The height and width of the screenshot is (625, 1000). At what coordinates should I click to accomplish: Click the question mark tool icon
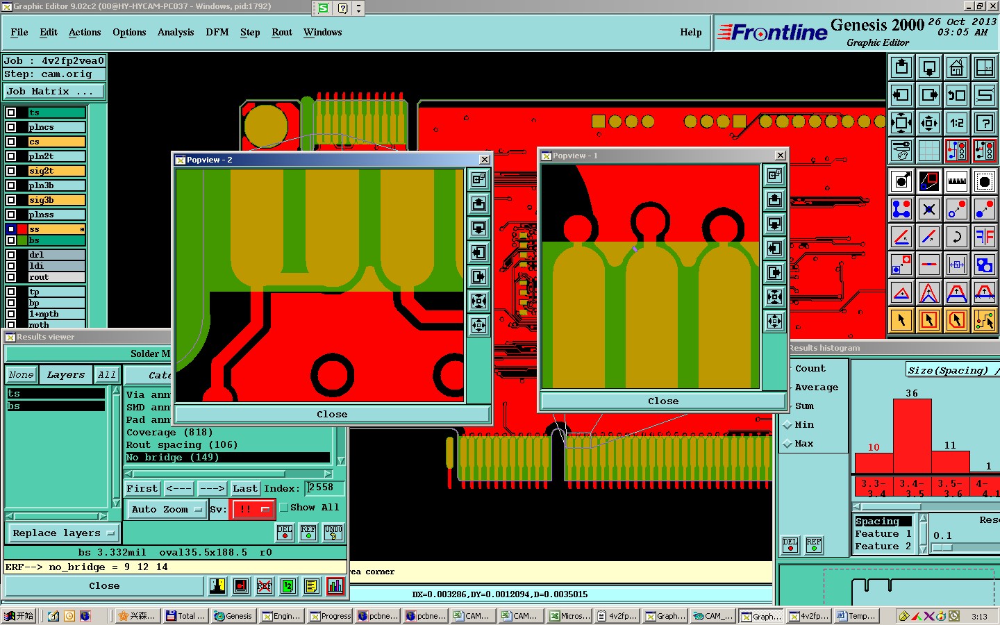(x=985, y=123)
